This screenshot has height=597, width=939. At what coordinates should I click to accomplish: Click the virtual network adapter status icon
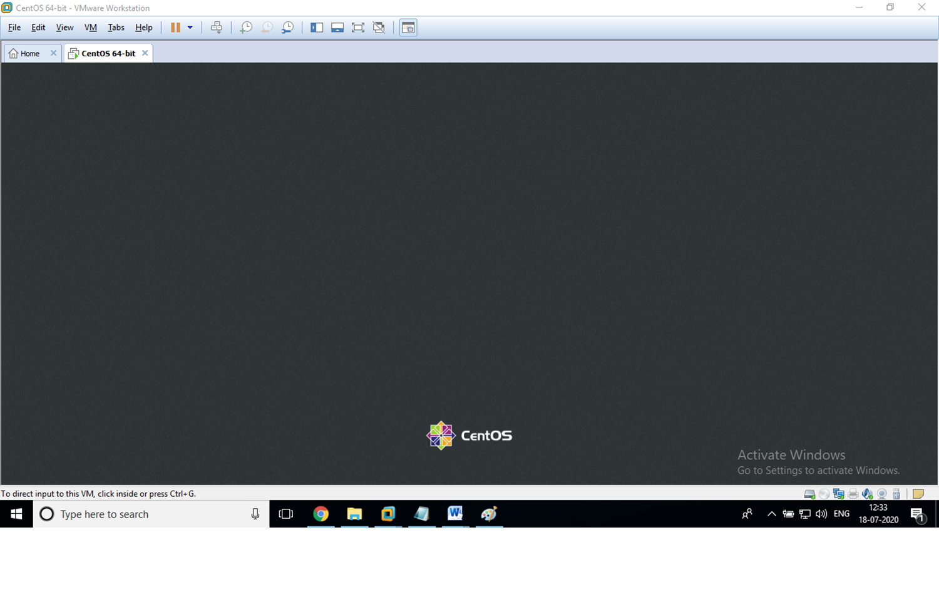click(x=838, y=494)
